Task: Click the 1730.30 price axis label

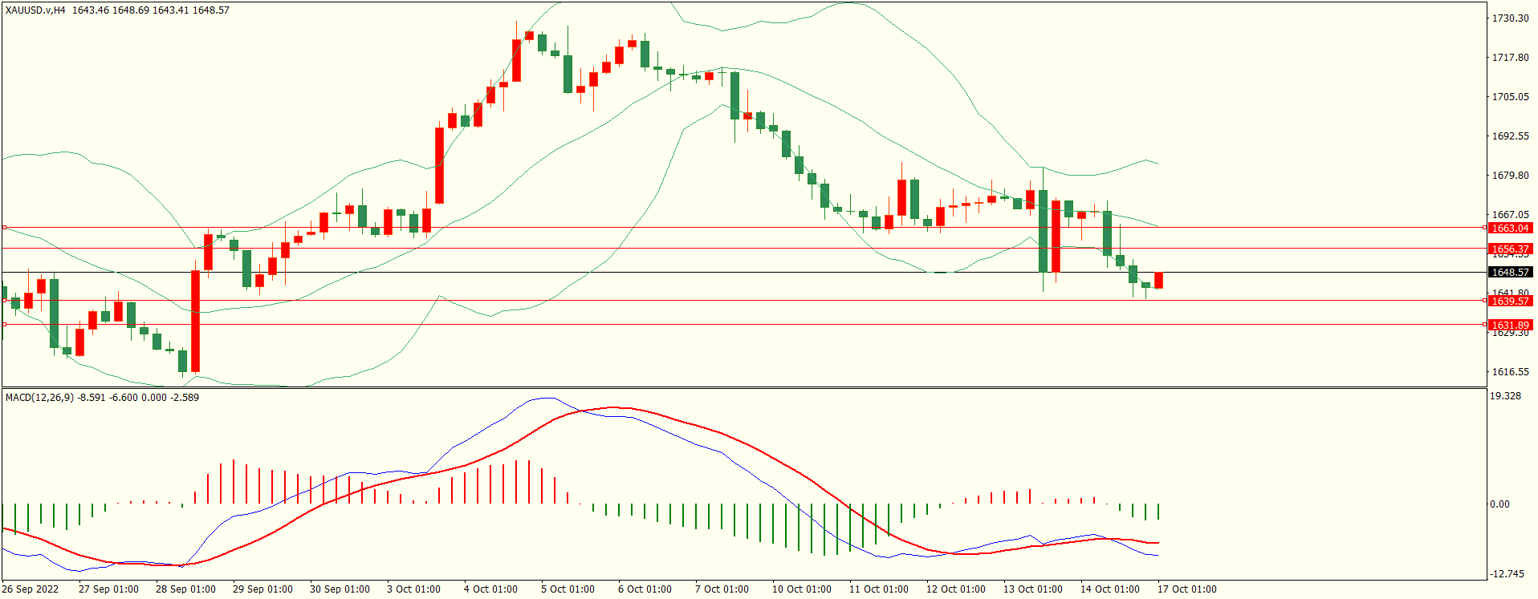Action: 1510,18
